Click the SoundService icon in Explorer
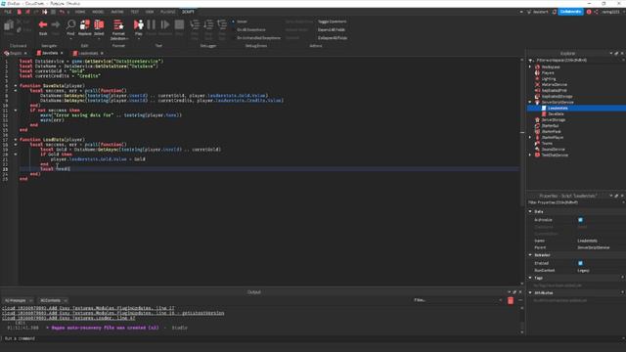Screen dimensions: 626x352 click(x=537, y=149)
